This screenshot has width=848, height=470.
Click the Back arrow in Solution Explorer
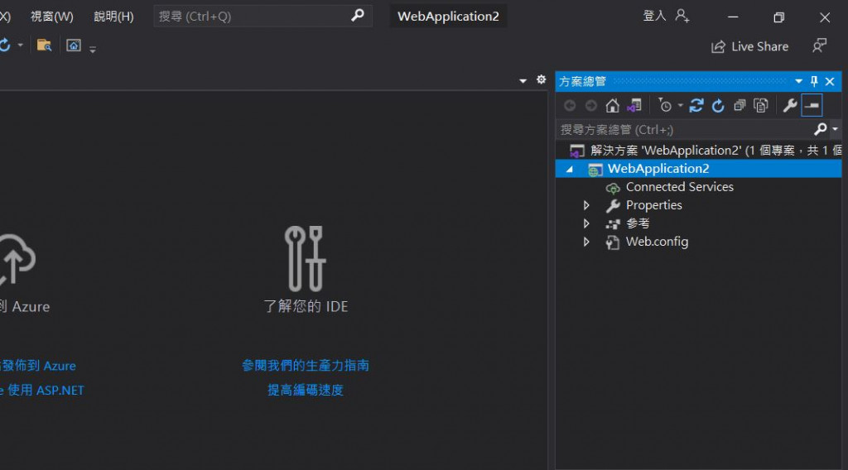tap(570, 105)
